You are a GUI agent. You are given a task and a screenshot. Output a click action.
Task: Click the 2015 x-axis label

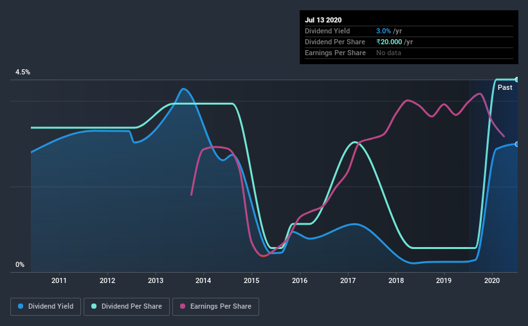point(251,280)
